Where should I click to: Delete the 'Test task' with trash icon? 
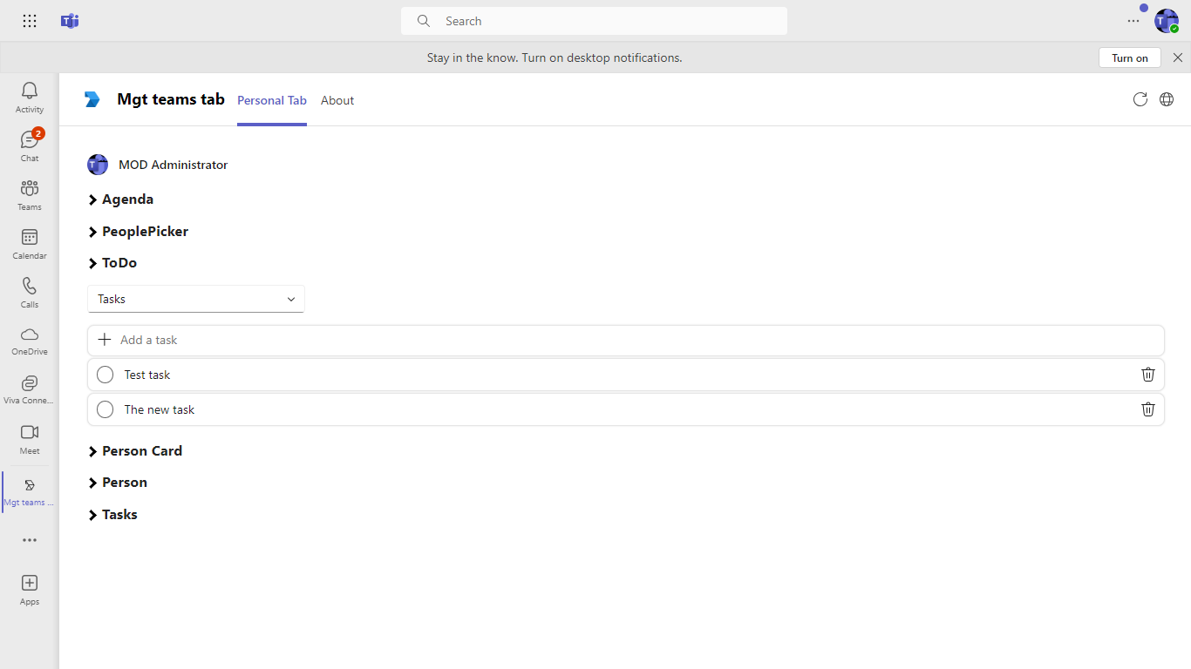1148,375
